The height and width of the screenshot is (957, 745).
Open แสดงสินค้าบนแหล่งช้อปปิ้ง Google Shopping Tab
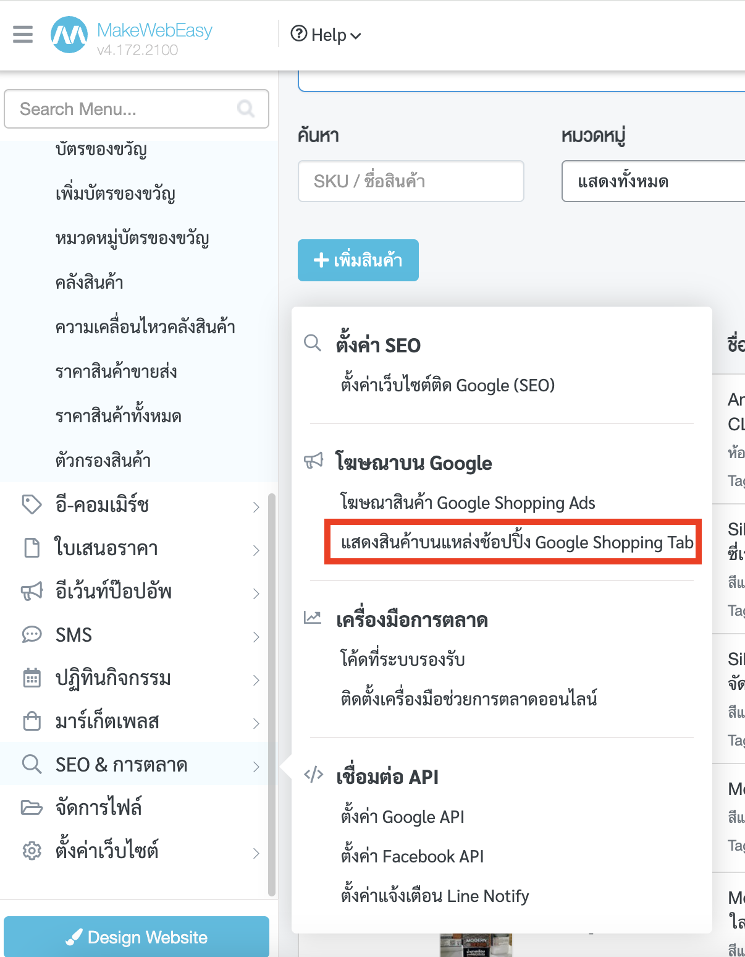pos(517,542)
